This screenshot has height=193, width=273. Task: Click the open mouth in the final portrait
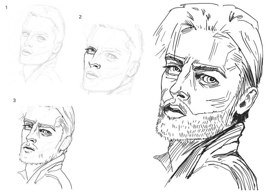point(175,111)
